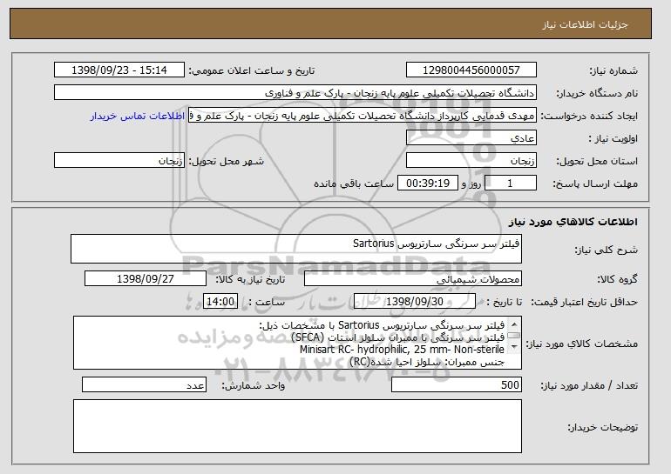Click the label شهر محل تحویل
The image size is (671, 474).
coord(227,161)
